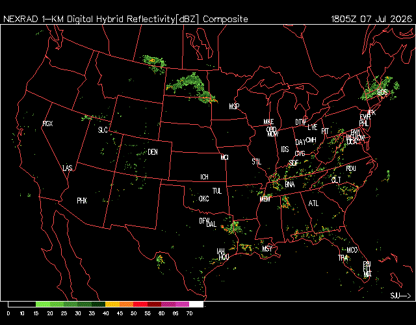The width and height of the screenshot is (416, 325).
Task: Select the STL airport label
Action: coord(257,162)
